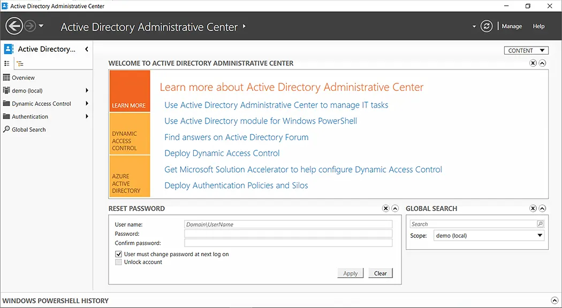The image size is (562, 308).
Task: Collapse the navigation pane with the chevron
Action: (x=86, y=49)
